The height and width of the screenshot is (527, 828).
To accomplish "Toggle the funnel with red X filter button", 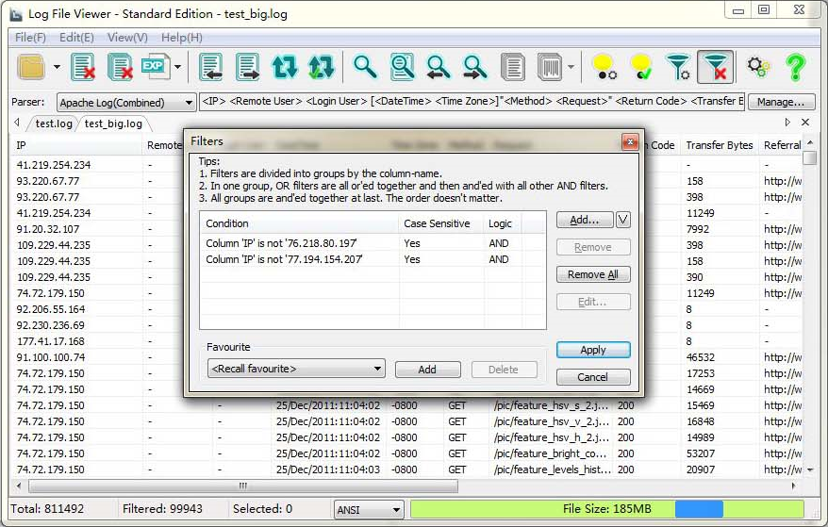I will (x=716, y=67).
